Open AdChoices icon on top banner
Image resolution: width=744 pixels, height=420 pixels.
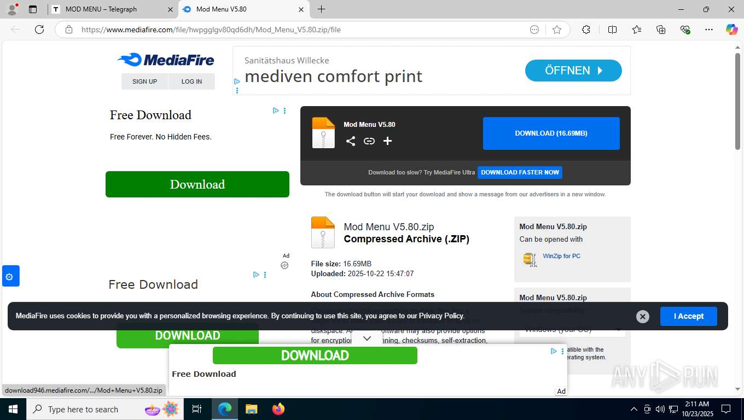tap(237, 81)
